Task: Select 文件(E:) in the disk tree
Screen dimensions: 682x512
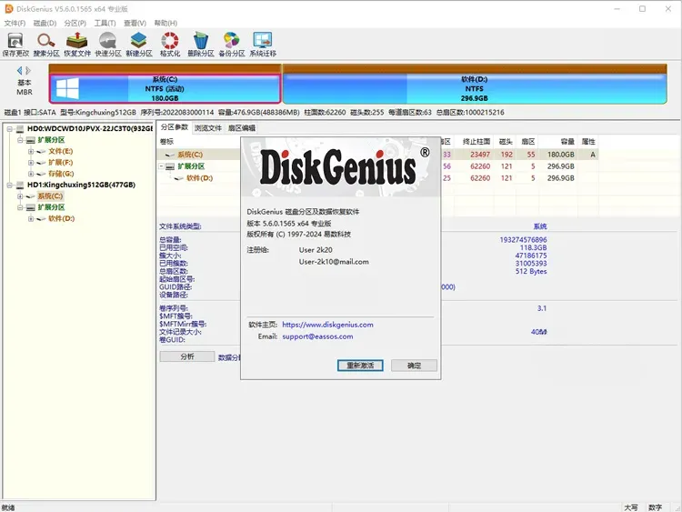Action: 60,151
